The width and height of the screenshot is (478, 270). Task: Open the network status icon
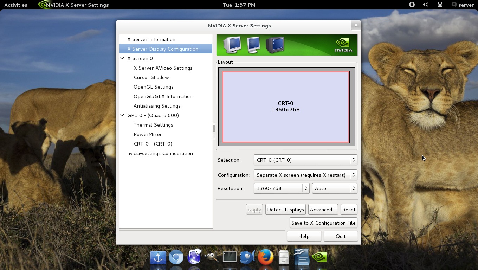[x=440, y=5]
